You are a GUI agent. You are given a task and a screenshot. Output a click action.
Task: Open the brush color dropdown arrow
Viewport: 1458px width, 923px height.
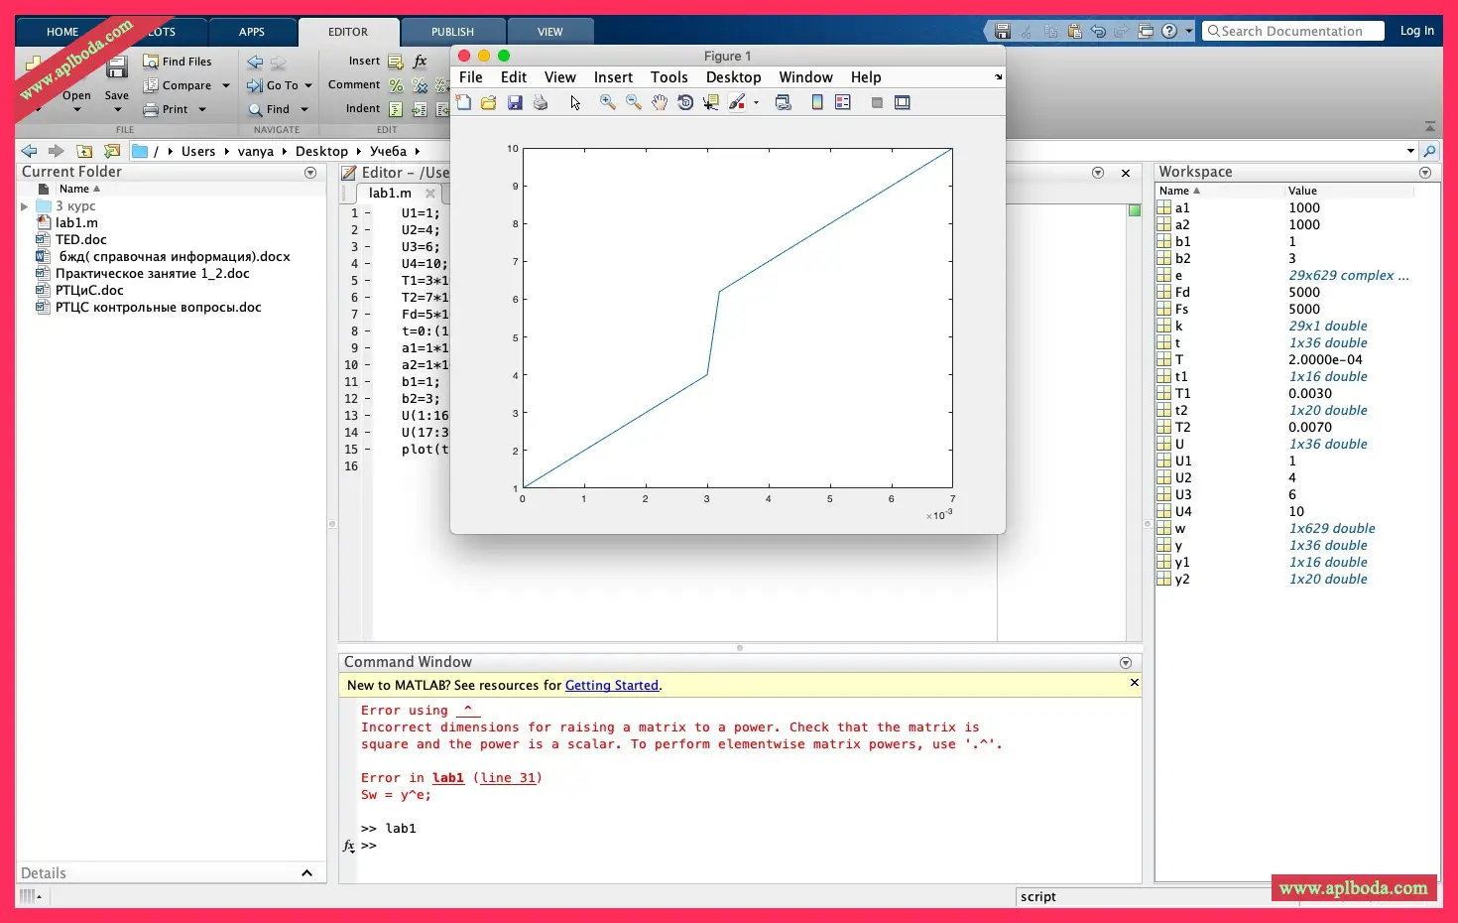(x=756, y=102)
